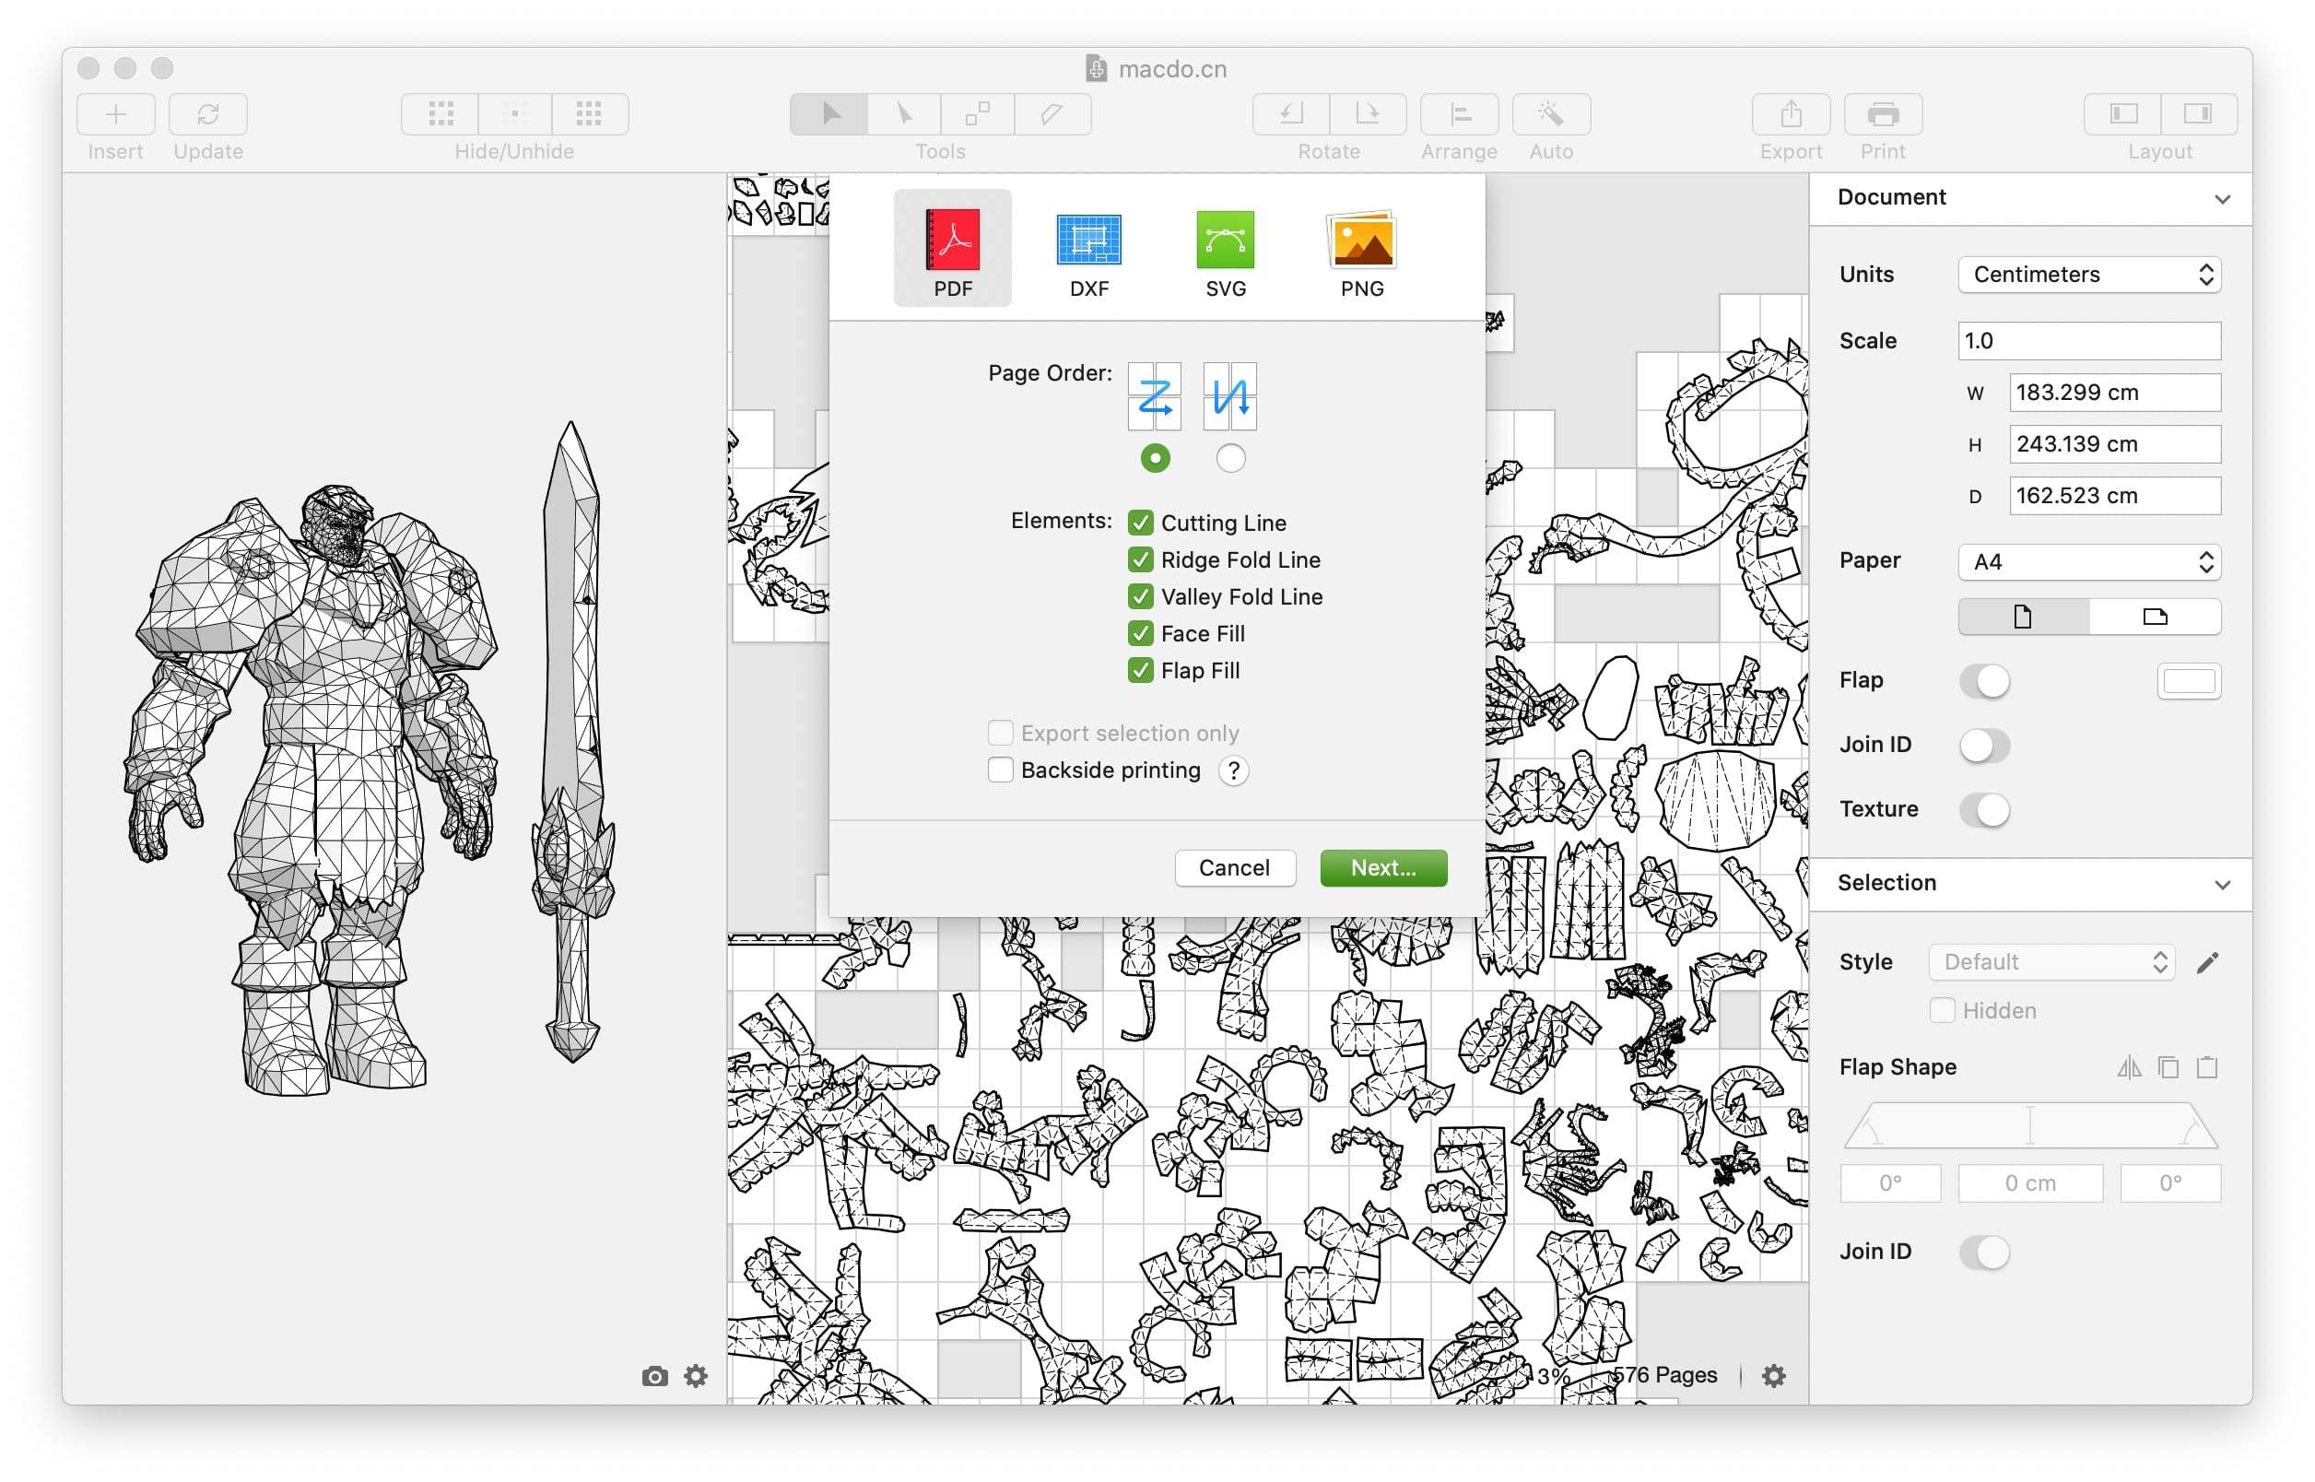Click the camera snapshot icon in 3D view
Viewport: 2315px width, 1482px height.
pos(654,1376)
